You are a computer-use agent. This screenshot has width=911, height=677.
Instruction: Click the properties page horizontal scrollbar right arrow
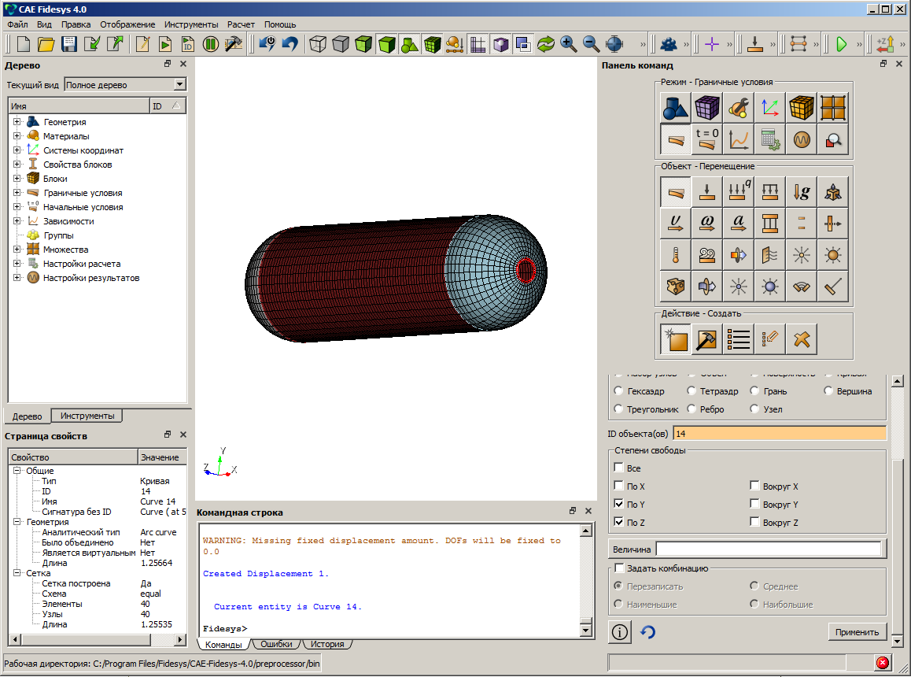click(x=180, y=640)
